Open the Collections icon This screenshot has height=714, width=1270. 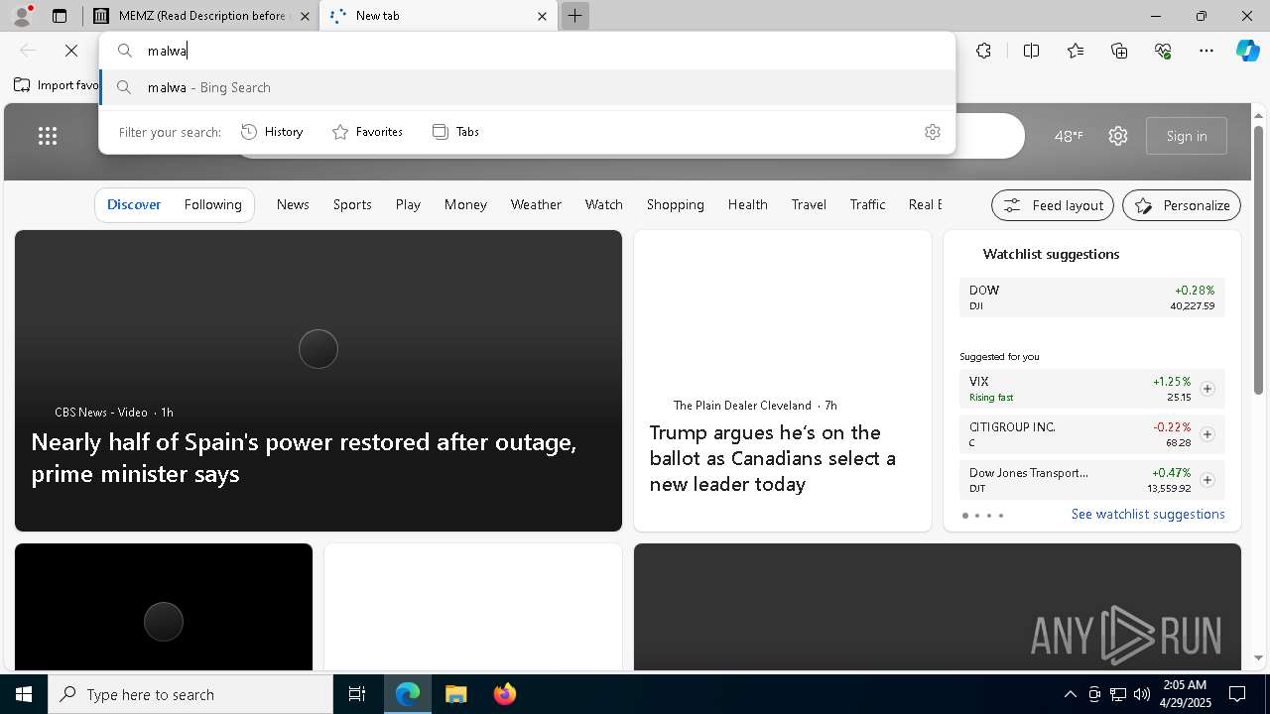(1119, 51)
